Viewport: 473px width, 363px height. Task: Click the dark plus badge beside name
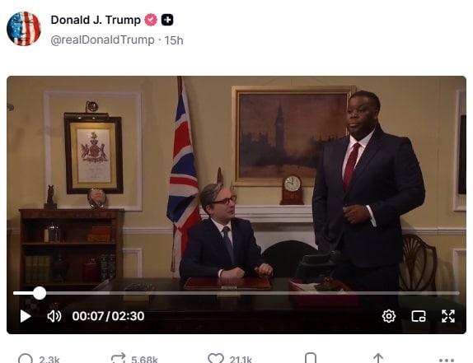167,20
